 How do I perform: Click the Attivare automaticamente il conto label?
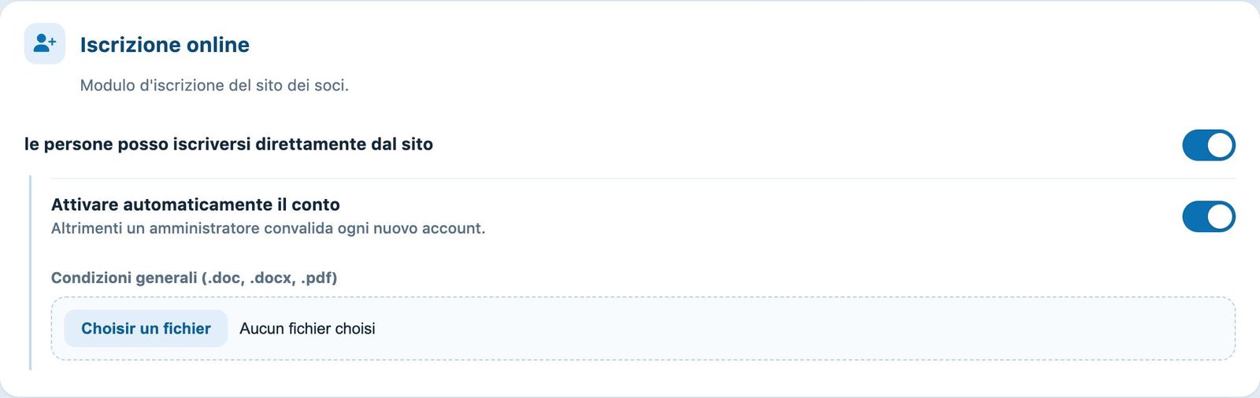[195, 205]
